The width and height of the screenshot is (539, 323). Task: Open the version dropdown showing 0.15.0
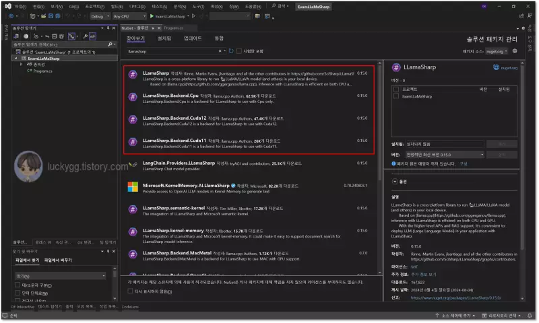445,155
